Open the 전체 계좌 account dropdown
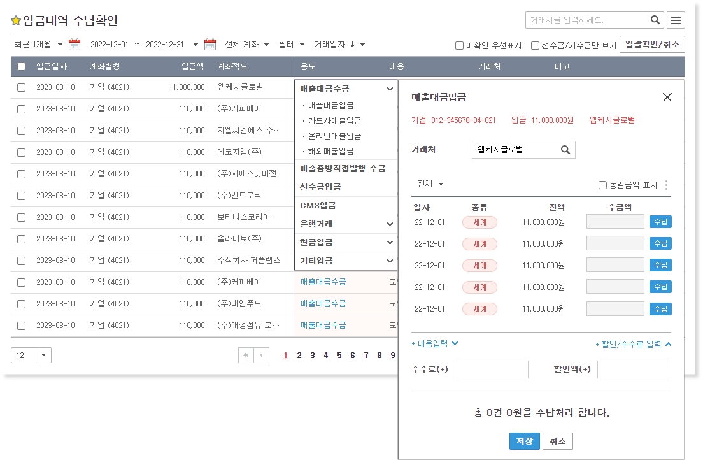Image resolution: width=703 pixels, height=460 pixels. (x=246, y=45)
